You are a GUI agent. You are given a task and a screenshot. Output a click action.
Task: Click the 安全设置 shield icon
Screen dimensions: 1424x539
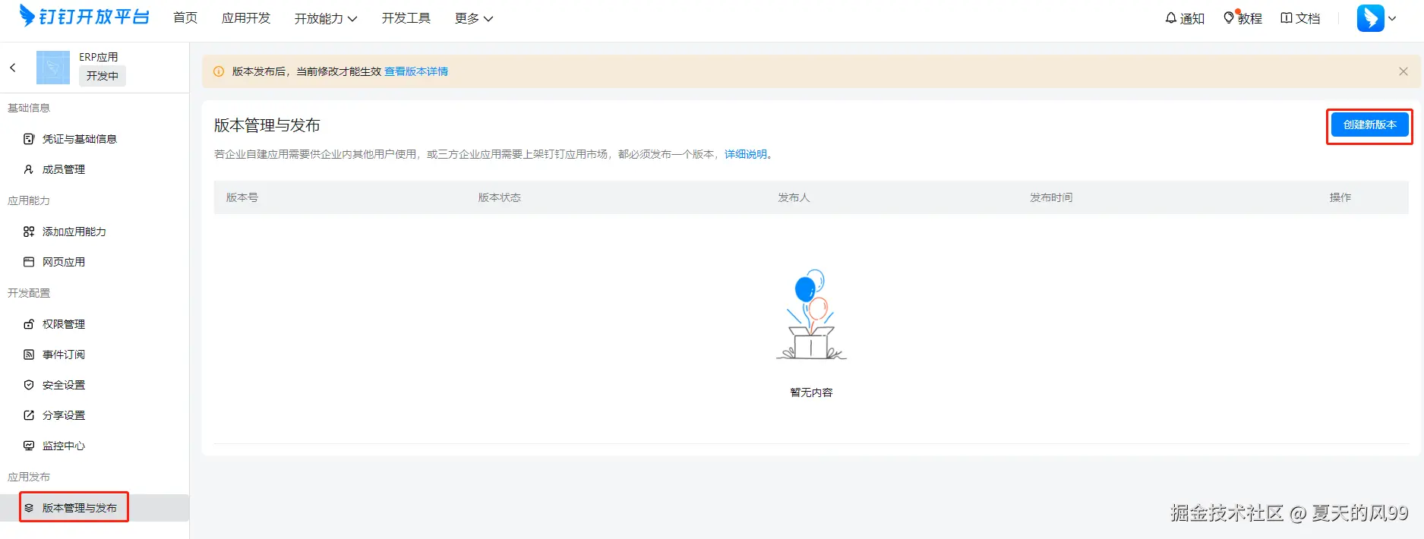click(x=29, y=385)
